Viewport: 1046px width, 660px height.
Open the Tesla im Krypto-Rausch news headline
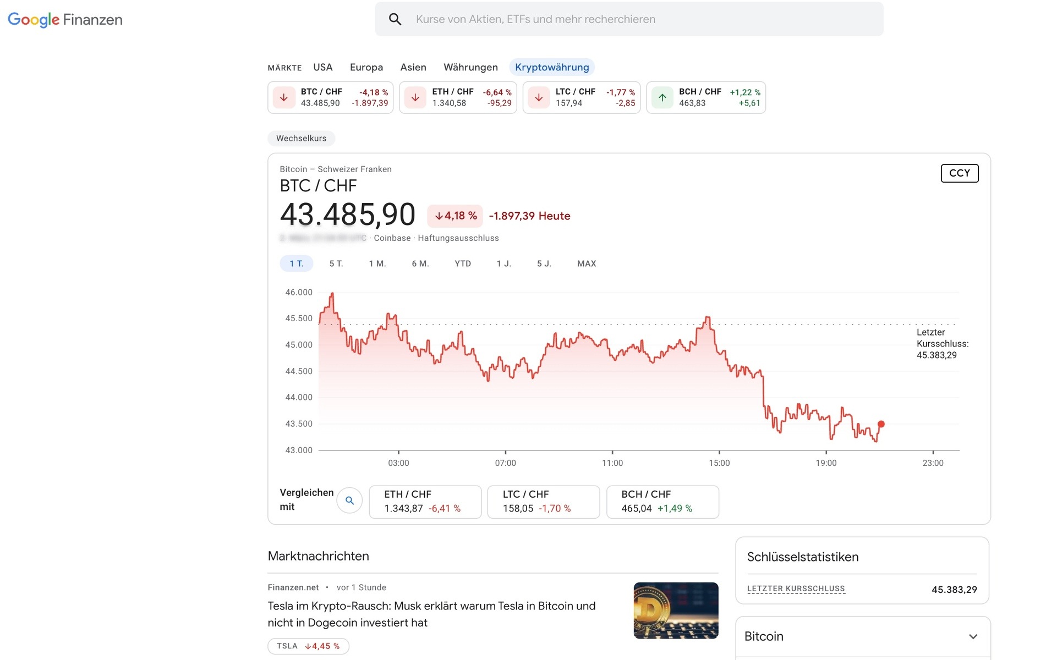431,614
